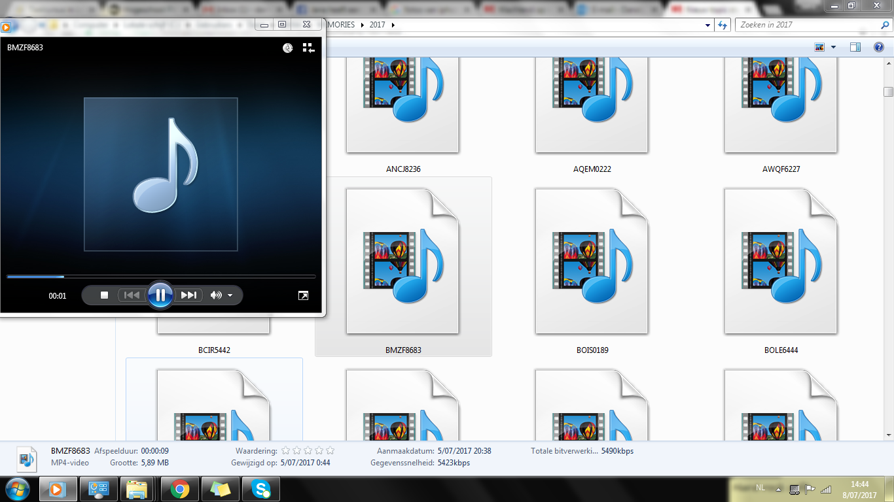Click the 00:01 elapsed time display
This screenshot has width=894, height=502.
point(58,296)
